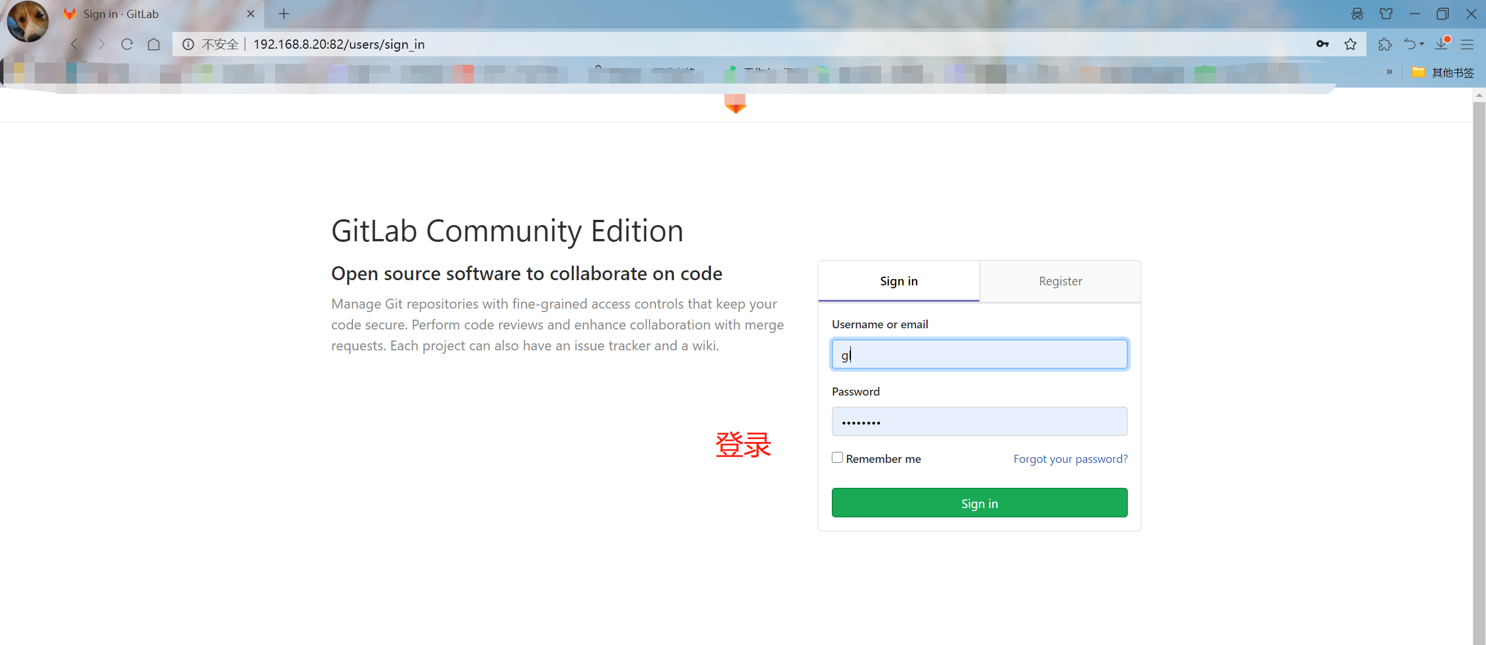Image resolution: width=1486 pixels, height=645 pixels.
Task: Click the address bar URL
Action: click(x=339, y=44)
